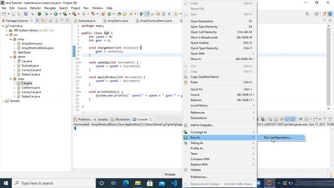334x188 pixels.
Task: Click the Remove All Terminated Launches console icon
Action: point(263,120)
